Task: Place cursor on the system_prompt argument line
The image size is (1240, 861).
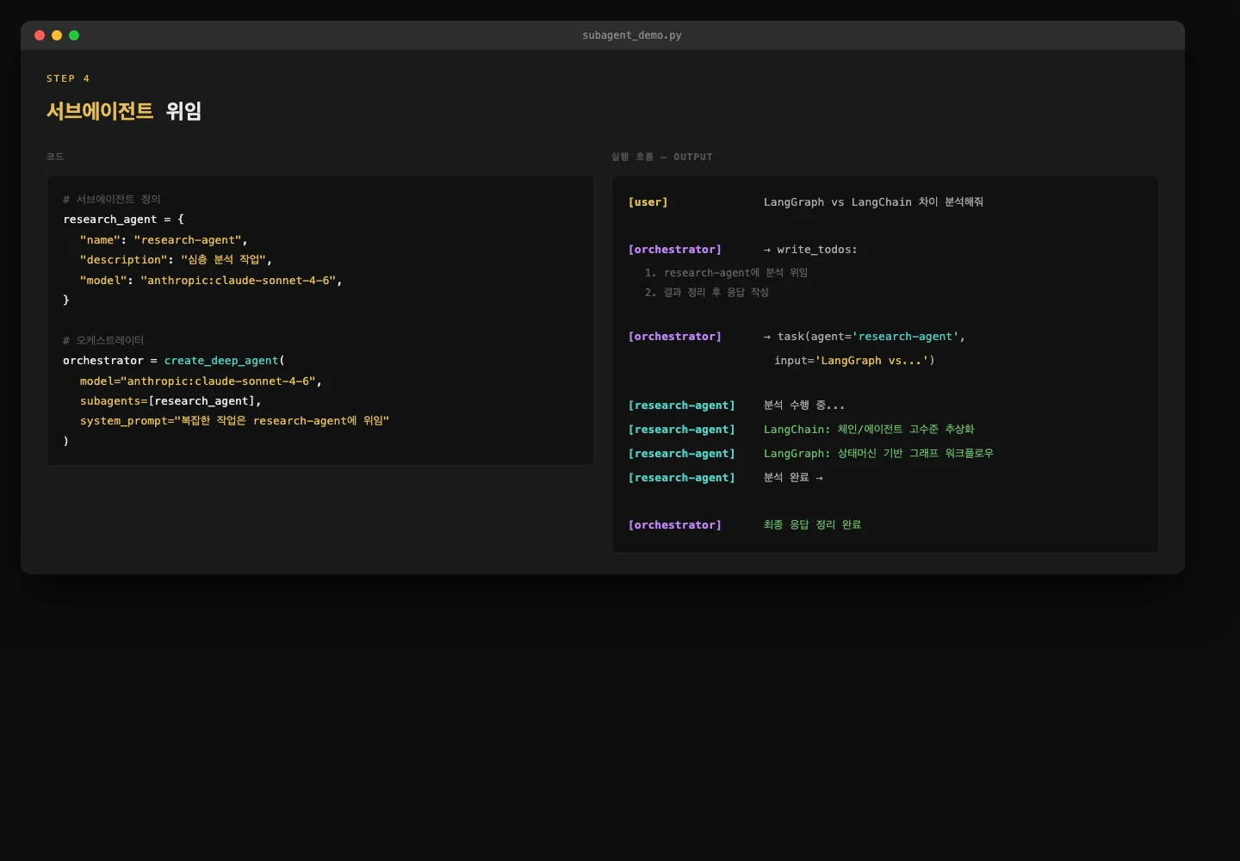Action: click(x=234, y=421)
